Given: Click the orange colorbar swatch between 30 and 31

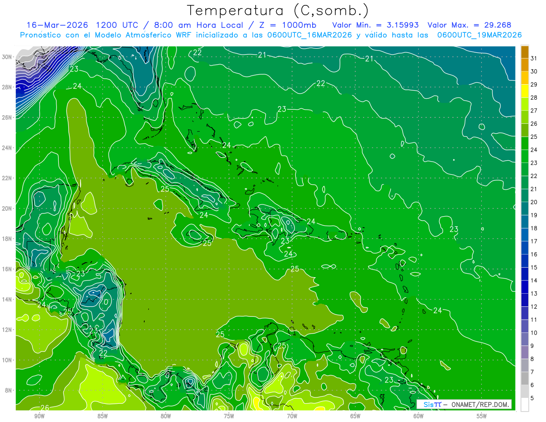Looking at the screenshot, I should pyautogui.click(x=525, y=65).
